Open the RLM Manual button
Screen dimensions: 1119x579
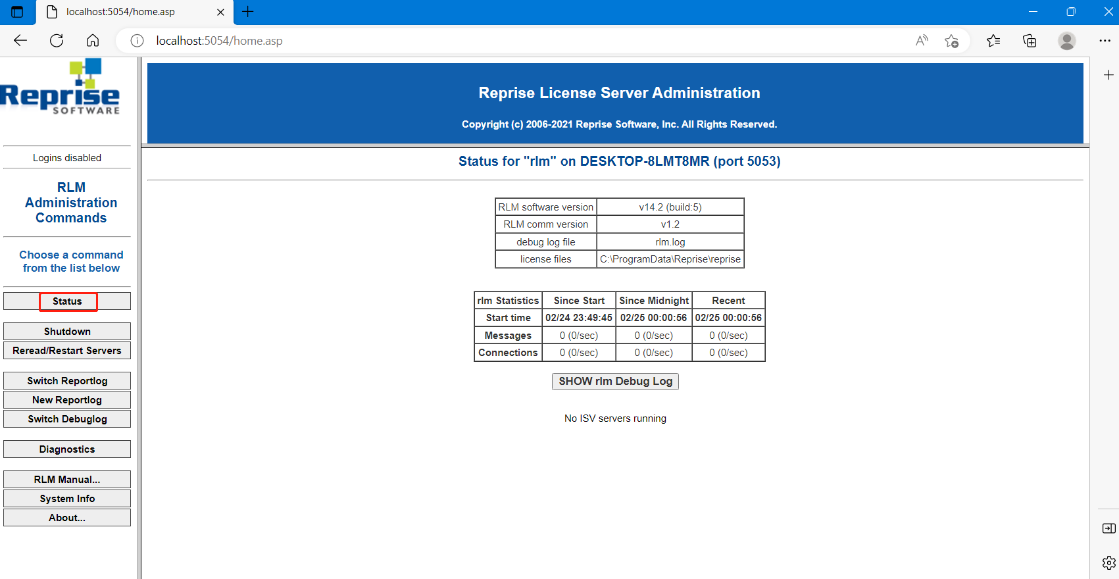[67, 480]
